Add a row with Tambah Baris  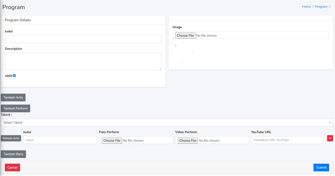13,154
